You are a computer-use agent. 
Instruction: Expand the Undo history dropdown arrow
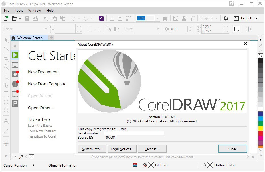point(79,18)
